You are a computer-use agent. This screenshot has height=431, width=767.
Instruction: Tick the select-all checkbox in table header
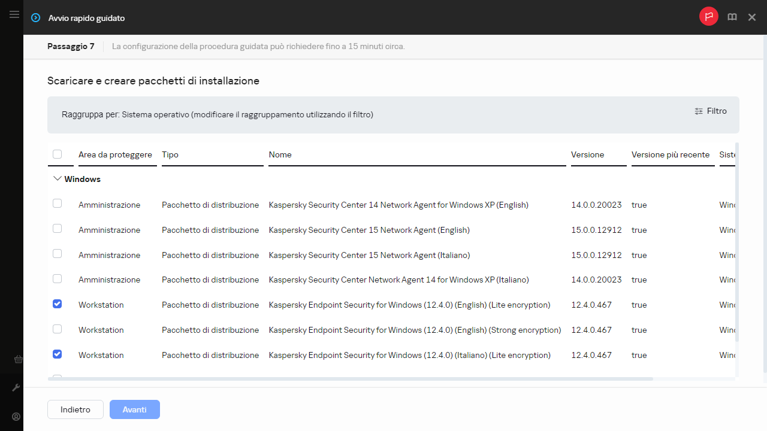(x=58, y=154)
